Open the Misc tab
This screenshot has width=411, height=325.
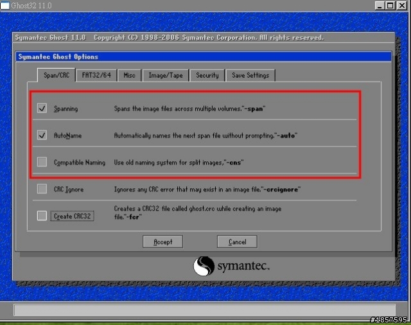[x=130, y=76]
